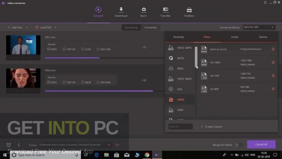
Task: Open the schedule alarm clock icon
Action: click(x=9, y=145)
